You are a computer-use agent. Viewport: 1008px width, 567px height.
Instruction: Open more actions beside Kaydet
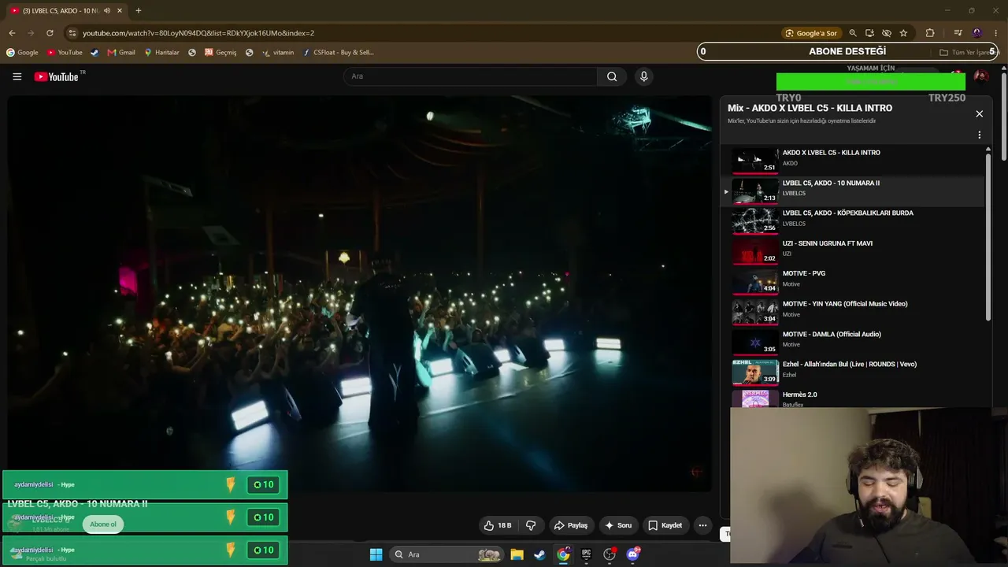click(x=702, y=525)
